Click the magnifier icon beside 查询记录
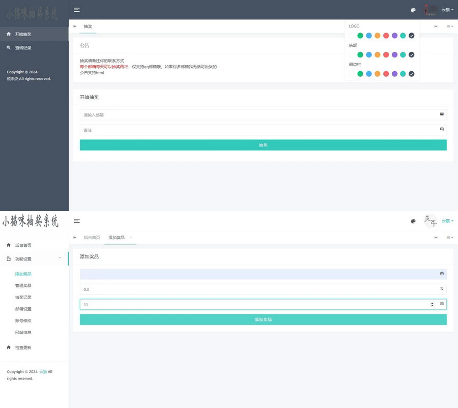458x408 pixels. [x=9, y=48]
